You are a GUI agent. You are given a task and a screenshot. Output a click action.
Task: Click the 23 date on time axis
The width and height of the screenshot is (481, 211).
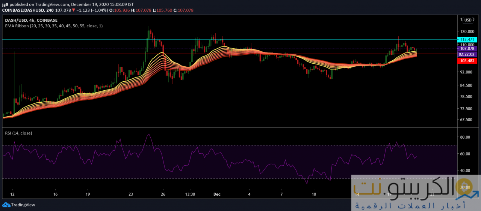131,195
